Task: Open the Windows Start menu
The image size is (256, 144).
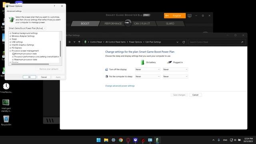Action: (98, 140)
